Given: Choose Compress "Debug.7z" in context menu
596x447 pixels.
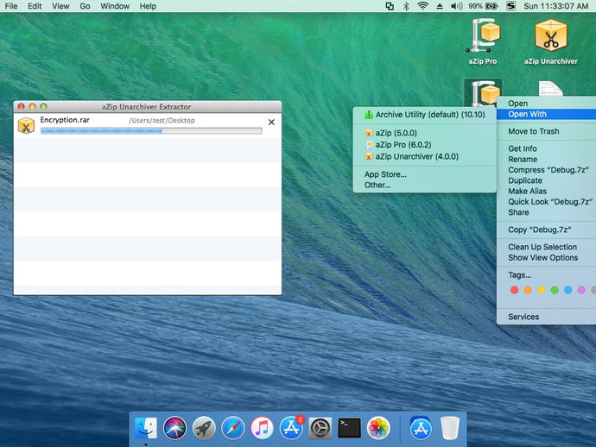Looking at the screenshot, I should pos(546,170).
